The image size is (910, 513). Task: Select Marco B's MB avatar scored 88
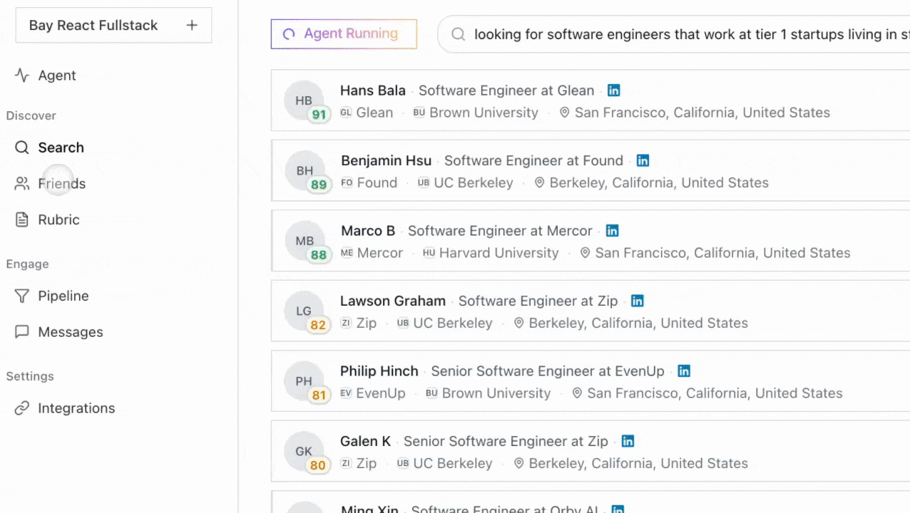[305, 242]
